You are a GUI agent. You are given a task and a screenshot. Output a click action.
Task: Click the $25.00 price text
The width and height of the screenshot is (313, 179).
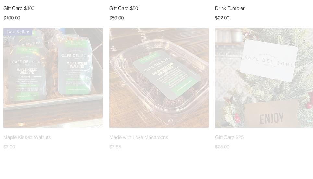[222, 147]
